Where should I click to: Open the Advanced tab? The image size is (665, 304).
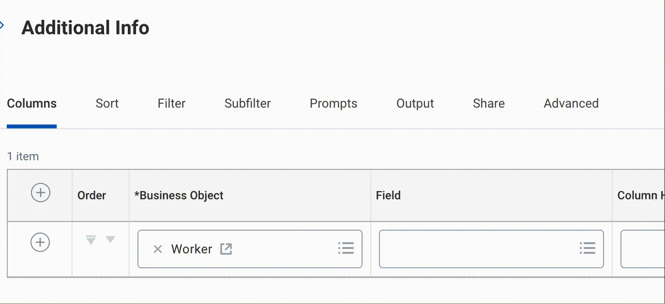point(571,104)
